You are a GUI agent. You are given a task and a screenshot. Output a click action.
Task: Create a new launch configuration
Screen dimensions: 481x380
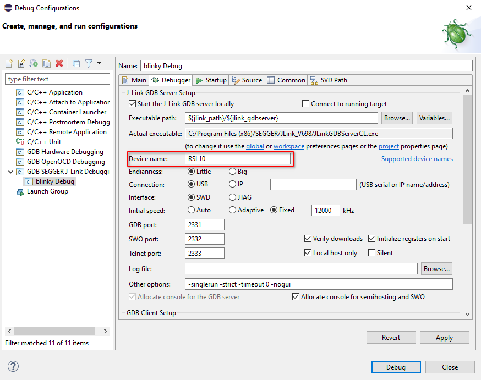[9, 63]
